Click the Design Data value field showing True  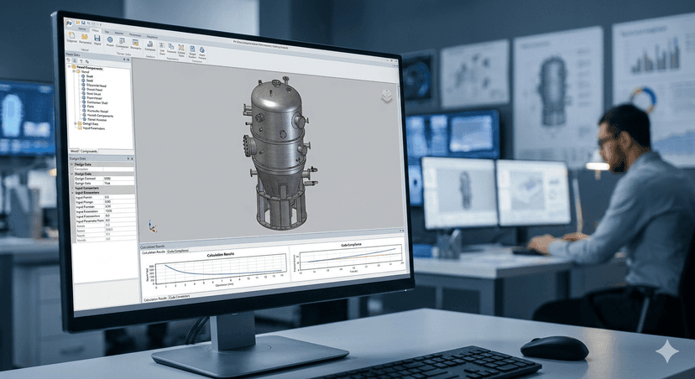119,184
